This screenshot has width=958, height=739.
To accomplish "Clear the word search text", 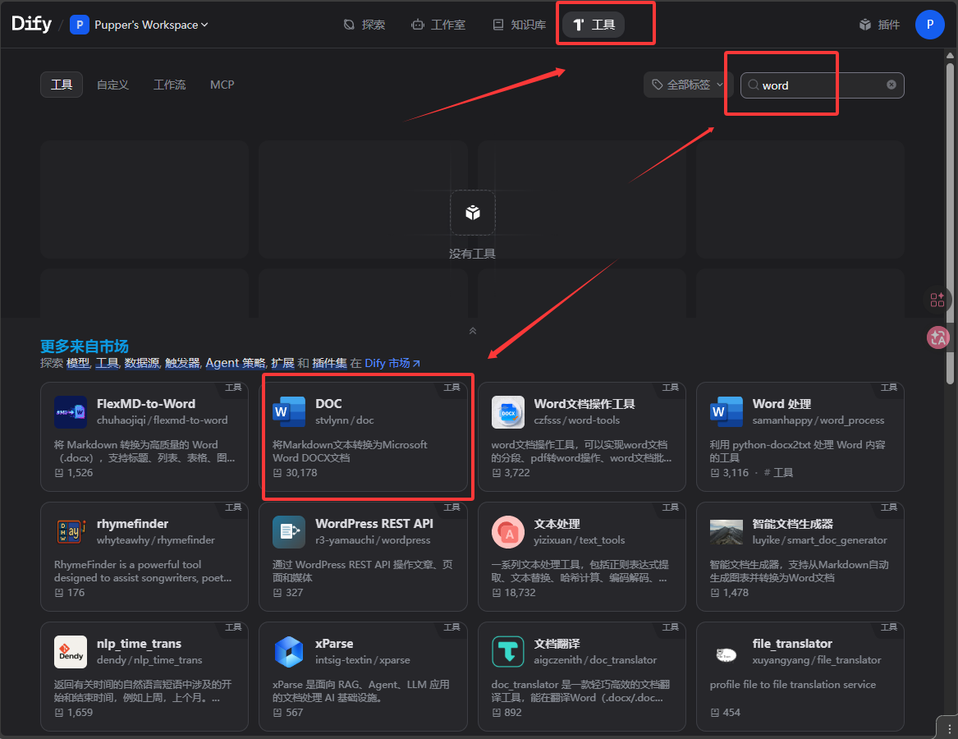I will click(x=892, y=85).
